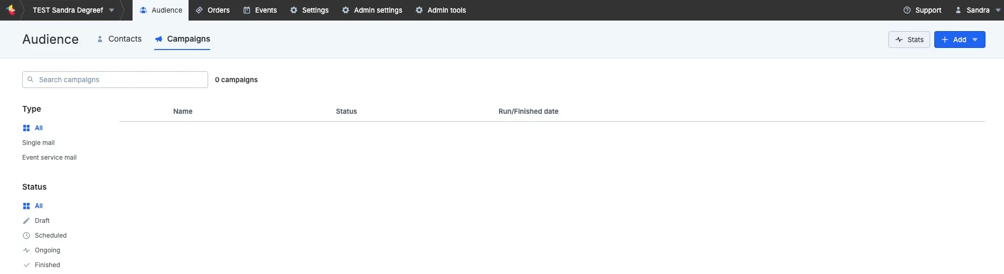Click the Settings gear icon

click(294, 10)
